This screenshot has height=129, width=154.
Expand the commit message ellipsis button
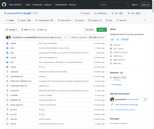(x=65, y=37)
